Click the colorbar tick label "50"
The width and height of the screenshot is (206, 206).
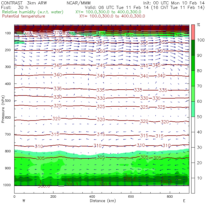click(x=199, y=117)
